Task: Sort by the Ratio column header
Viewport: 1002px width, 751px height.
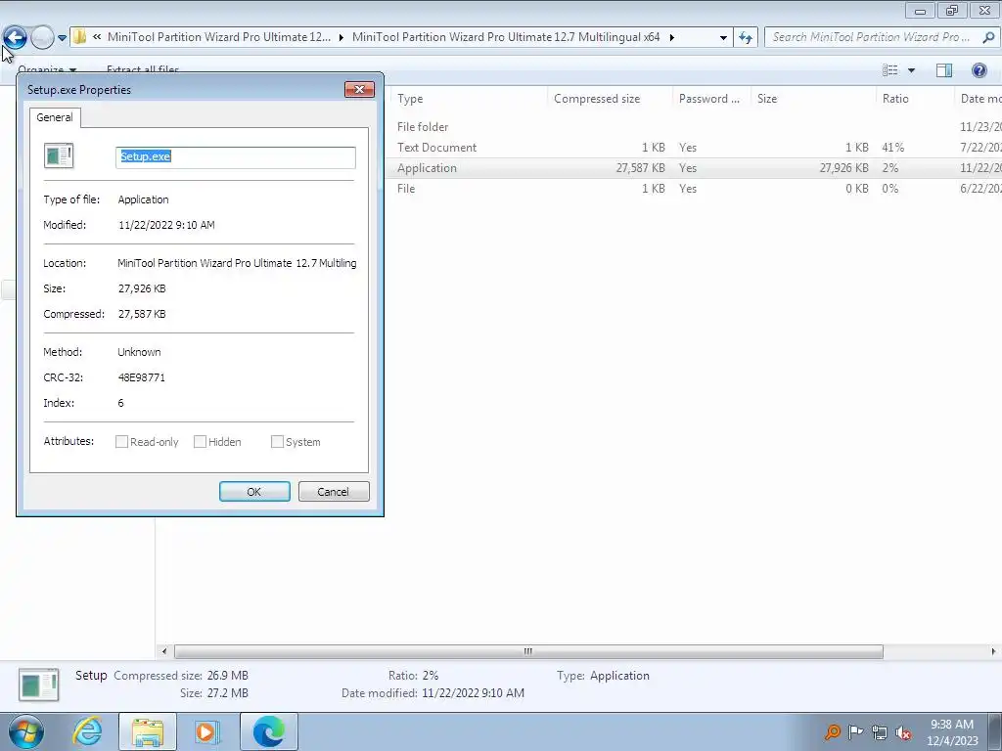Action: 915,99
